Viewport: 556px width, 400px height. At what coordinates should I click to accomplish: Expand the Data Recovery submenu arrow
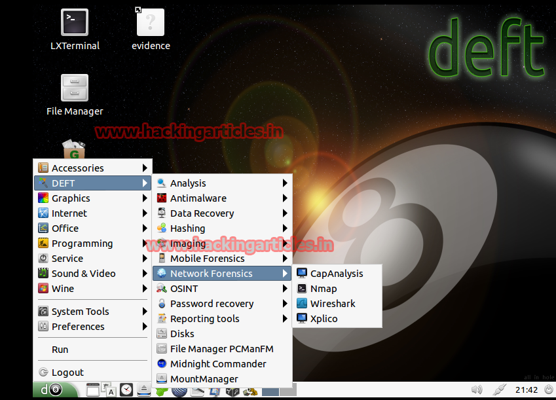coord(285,213)
